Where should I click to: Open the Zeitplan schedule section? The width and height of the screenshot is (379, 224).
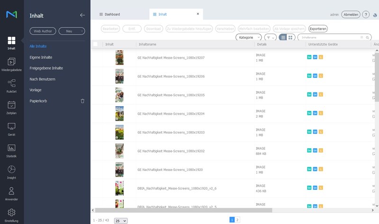coord(12,108)
